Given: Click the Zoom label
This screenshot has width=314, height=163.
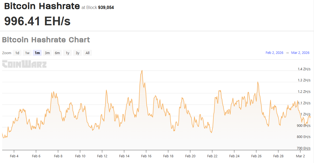Looking at the screenshot, I should coord(7,53).
